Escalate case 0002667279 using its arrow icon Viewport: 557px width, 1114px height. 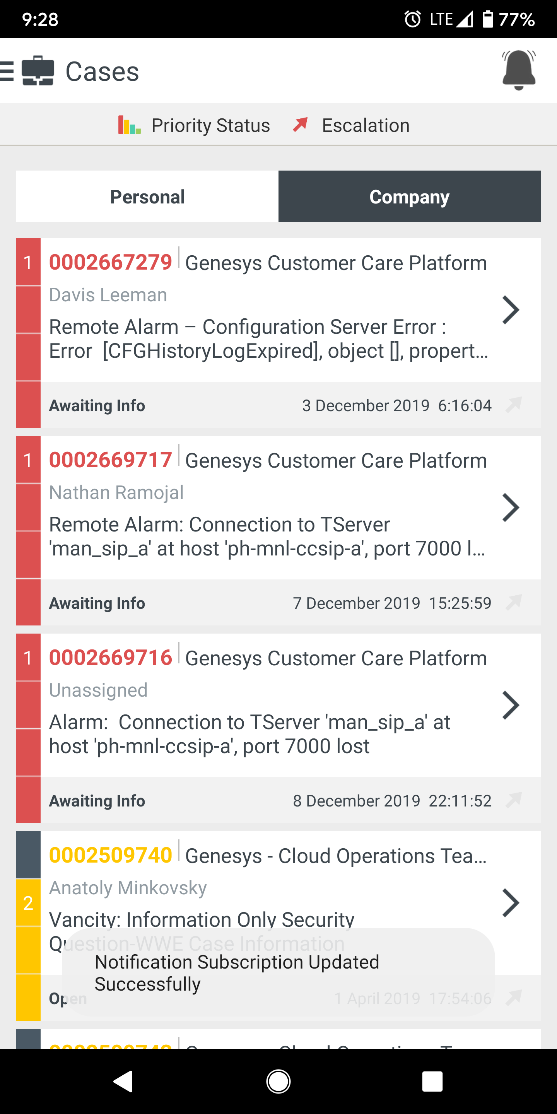pyautogui.click(x=514, y=405)
